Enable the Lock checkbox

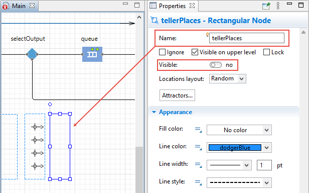266,52
